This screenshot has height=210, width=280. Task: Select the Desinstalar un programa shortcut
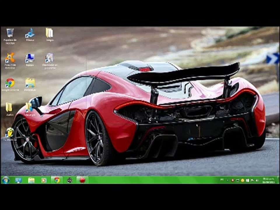pos(50,61)
